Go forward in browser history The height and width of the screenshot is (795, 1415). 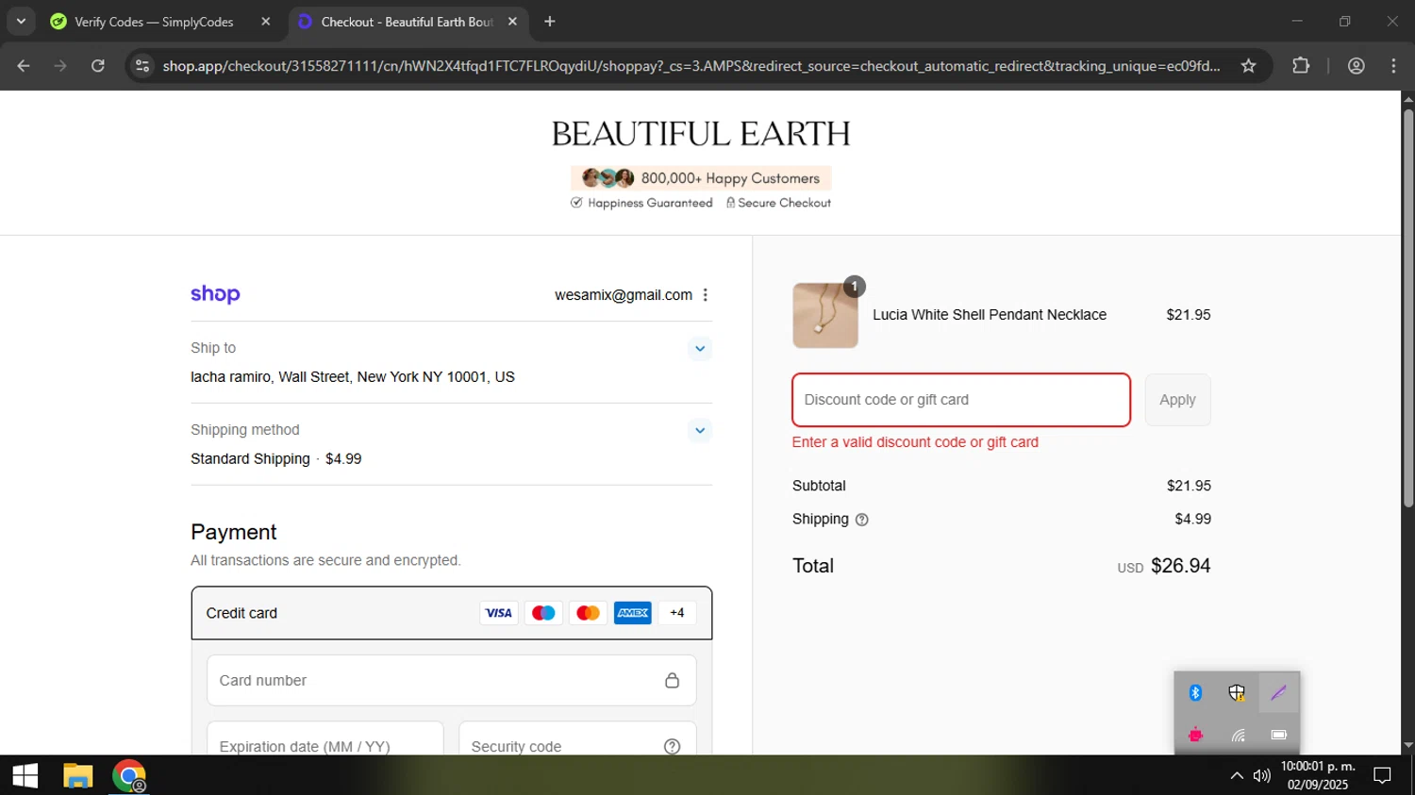pos(60,66)
